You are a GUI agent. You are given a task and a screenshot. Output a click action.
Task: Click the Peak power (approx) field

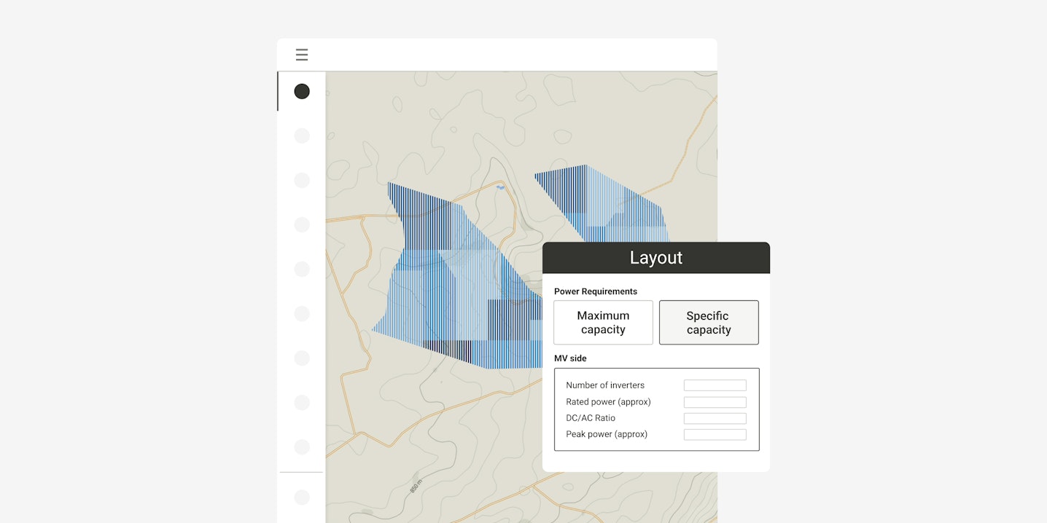click(715, 435)
